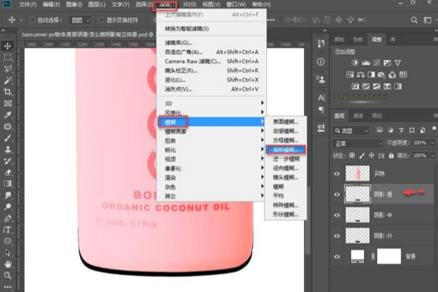Toggle layer filtering switch on or off
The width and height of the screenshot is (438, 292).
point(434,129)
